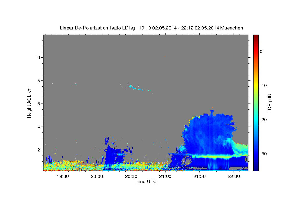Screen dimensions: 307x205
Task: Click the 22:00 time tick label
Action: [234, 176]
